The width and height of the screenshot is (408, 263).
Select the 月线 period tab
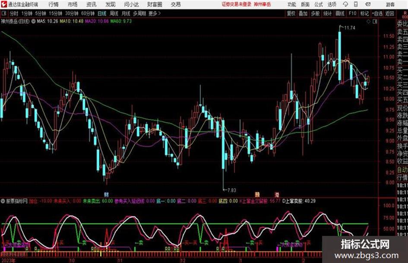point(126,13)
